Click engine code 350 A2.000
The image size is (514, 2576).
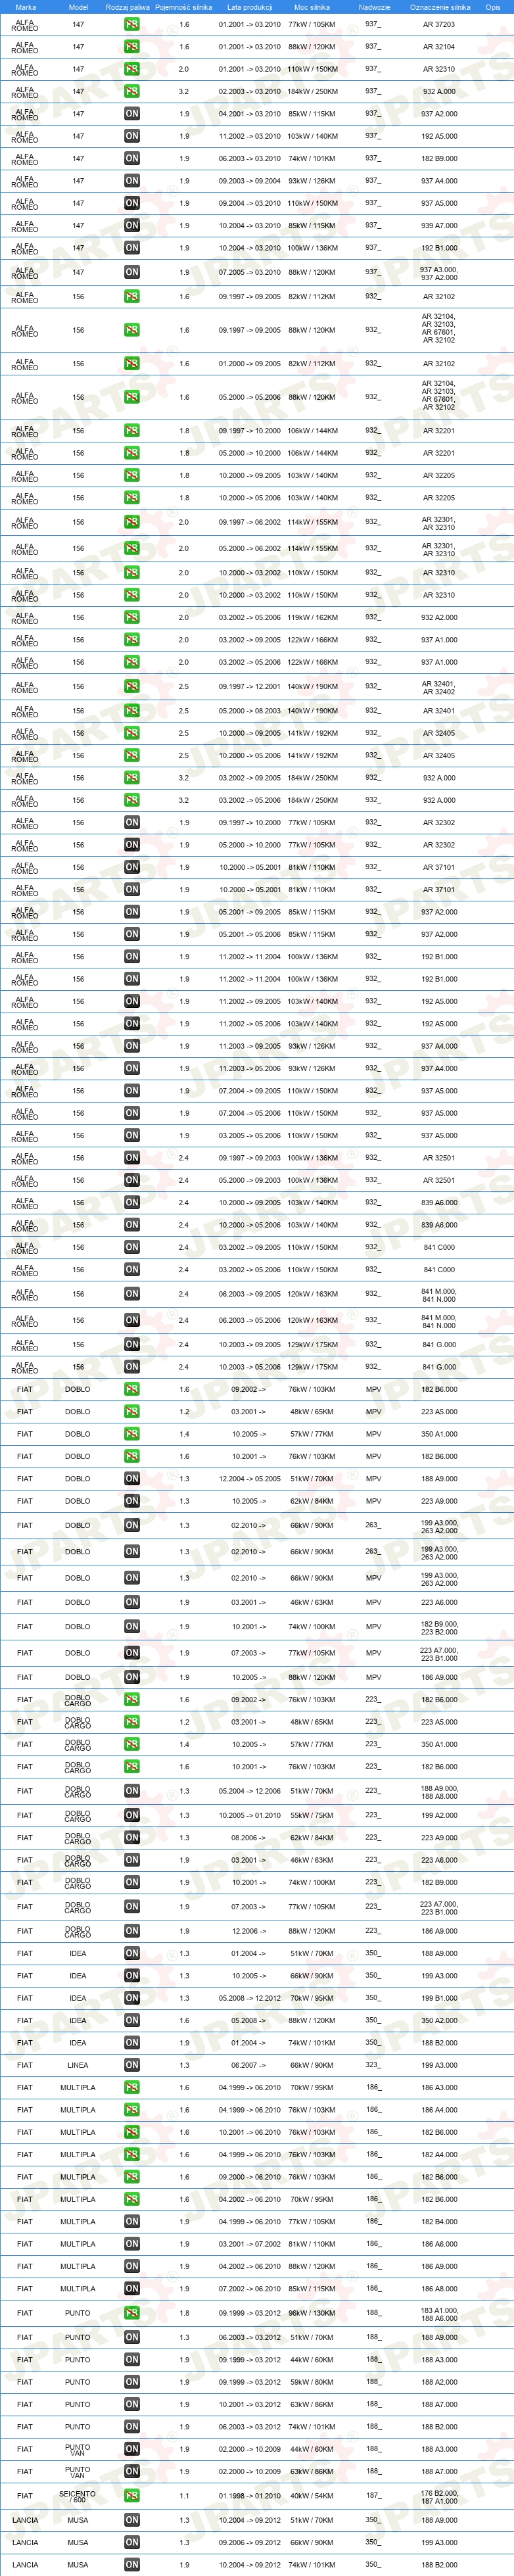(439, 2020)
